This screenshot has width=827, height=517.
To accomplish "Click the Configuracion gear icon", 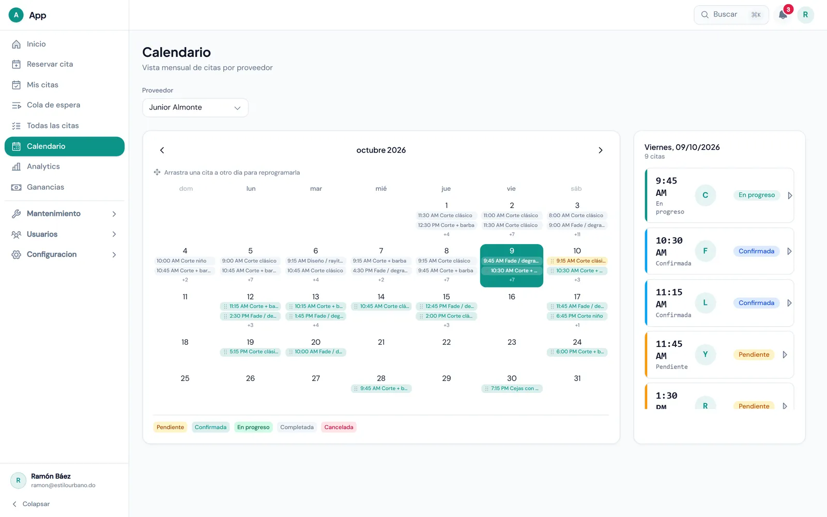I will click(17, 254).
